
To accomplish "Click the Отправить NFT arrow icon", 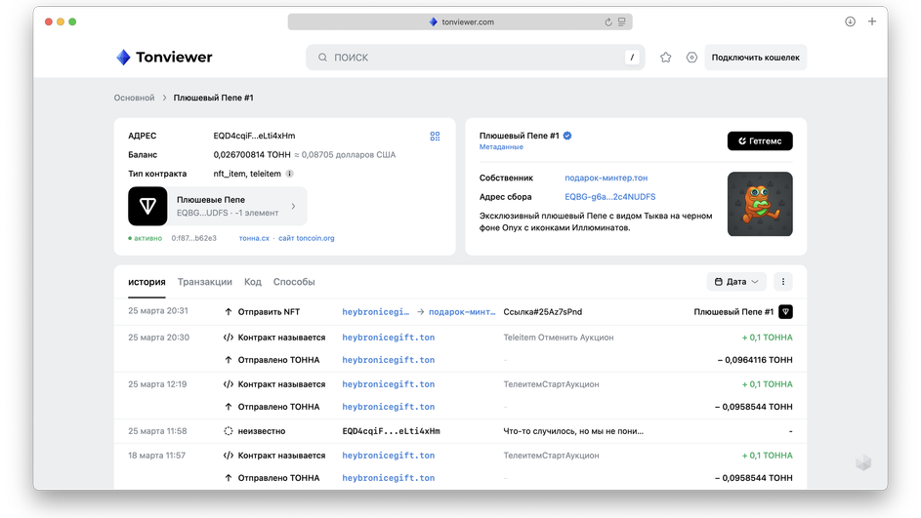I will pyautogui.click(x=228, y=311).
